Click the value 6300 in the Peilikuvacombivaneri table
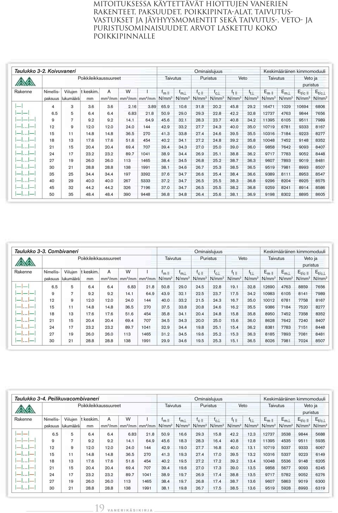Screen dimensions: 338x513 tap(320, 481)
